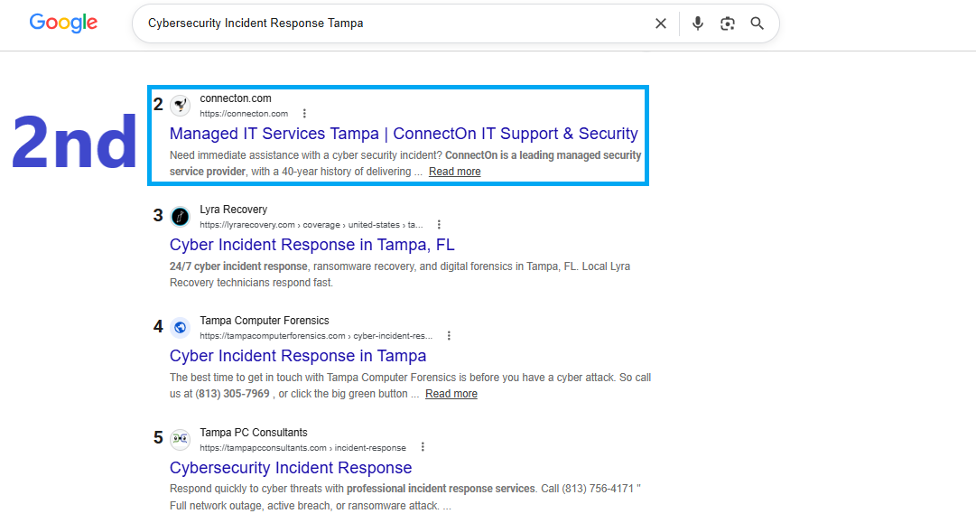
Task: Click the Tampa PC Consultants favicon
Action: pyautogui.click(x=181, y=439)
